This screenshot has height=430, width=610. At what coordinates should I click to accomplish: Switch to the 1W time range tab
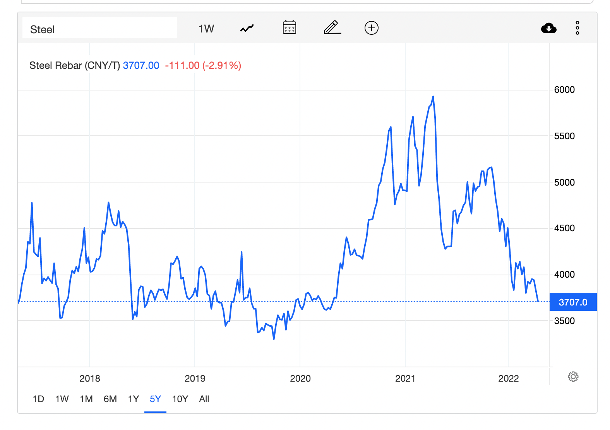[x=62, y=399]
